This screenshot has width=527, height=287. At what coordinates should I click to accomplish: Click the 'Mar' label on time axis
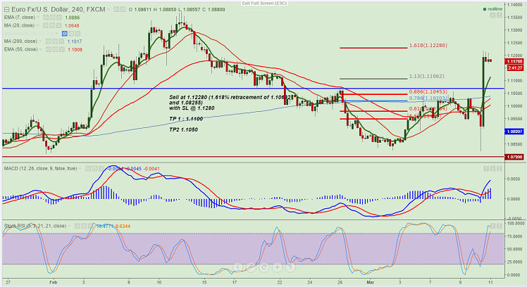(370, 282)
